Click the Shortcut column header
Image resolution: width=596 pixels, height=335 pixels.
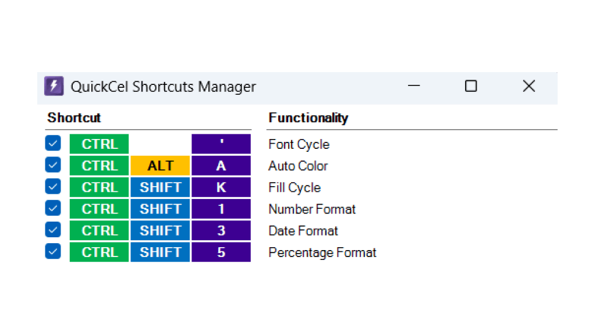coord(73,117)
